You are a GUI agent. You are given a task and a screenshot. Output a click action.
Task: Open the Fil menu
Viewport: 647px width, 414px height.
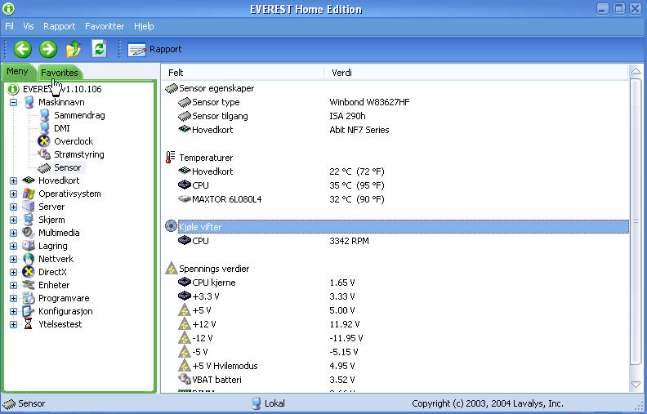point(9,26)
